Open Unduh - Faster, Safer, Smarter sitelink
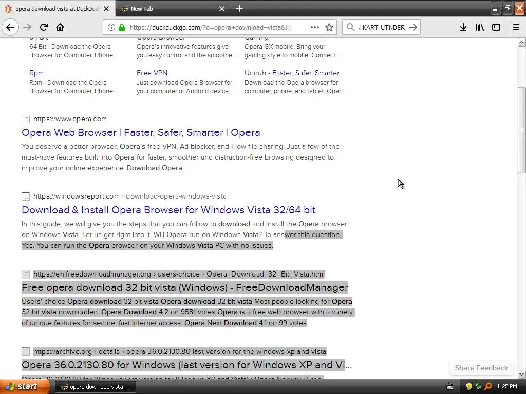The height and width of the screenshot is (394, 526). pos(292,73)
